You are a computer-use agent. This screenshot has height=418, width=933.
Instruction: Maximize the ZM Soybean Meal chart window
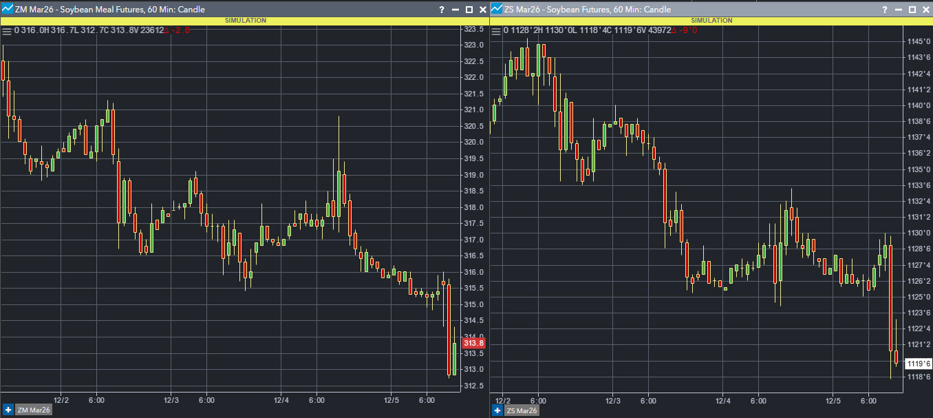(469, 10)
